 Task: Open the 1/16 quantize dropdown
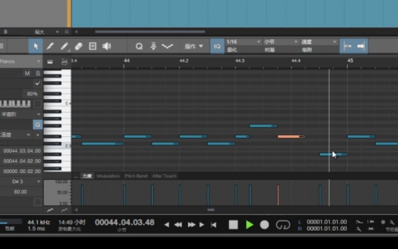tap(243, 42)
